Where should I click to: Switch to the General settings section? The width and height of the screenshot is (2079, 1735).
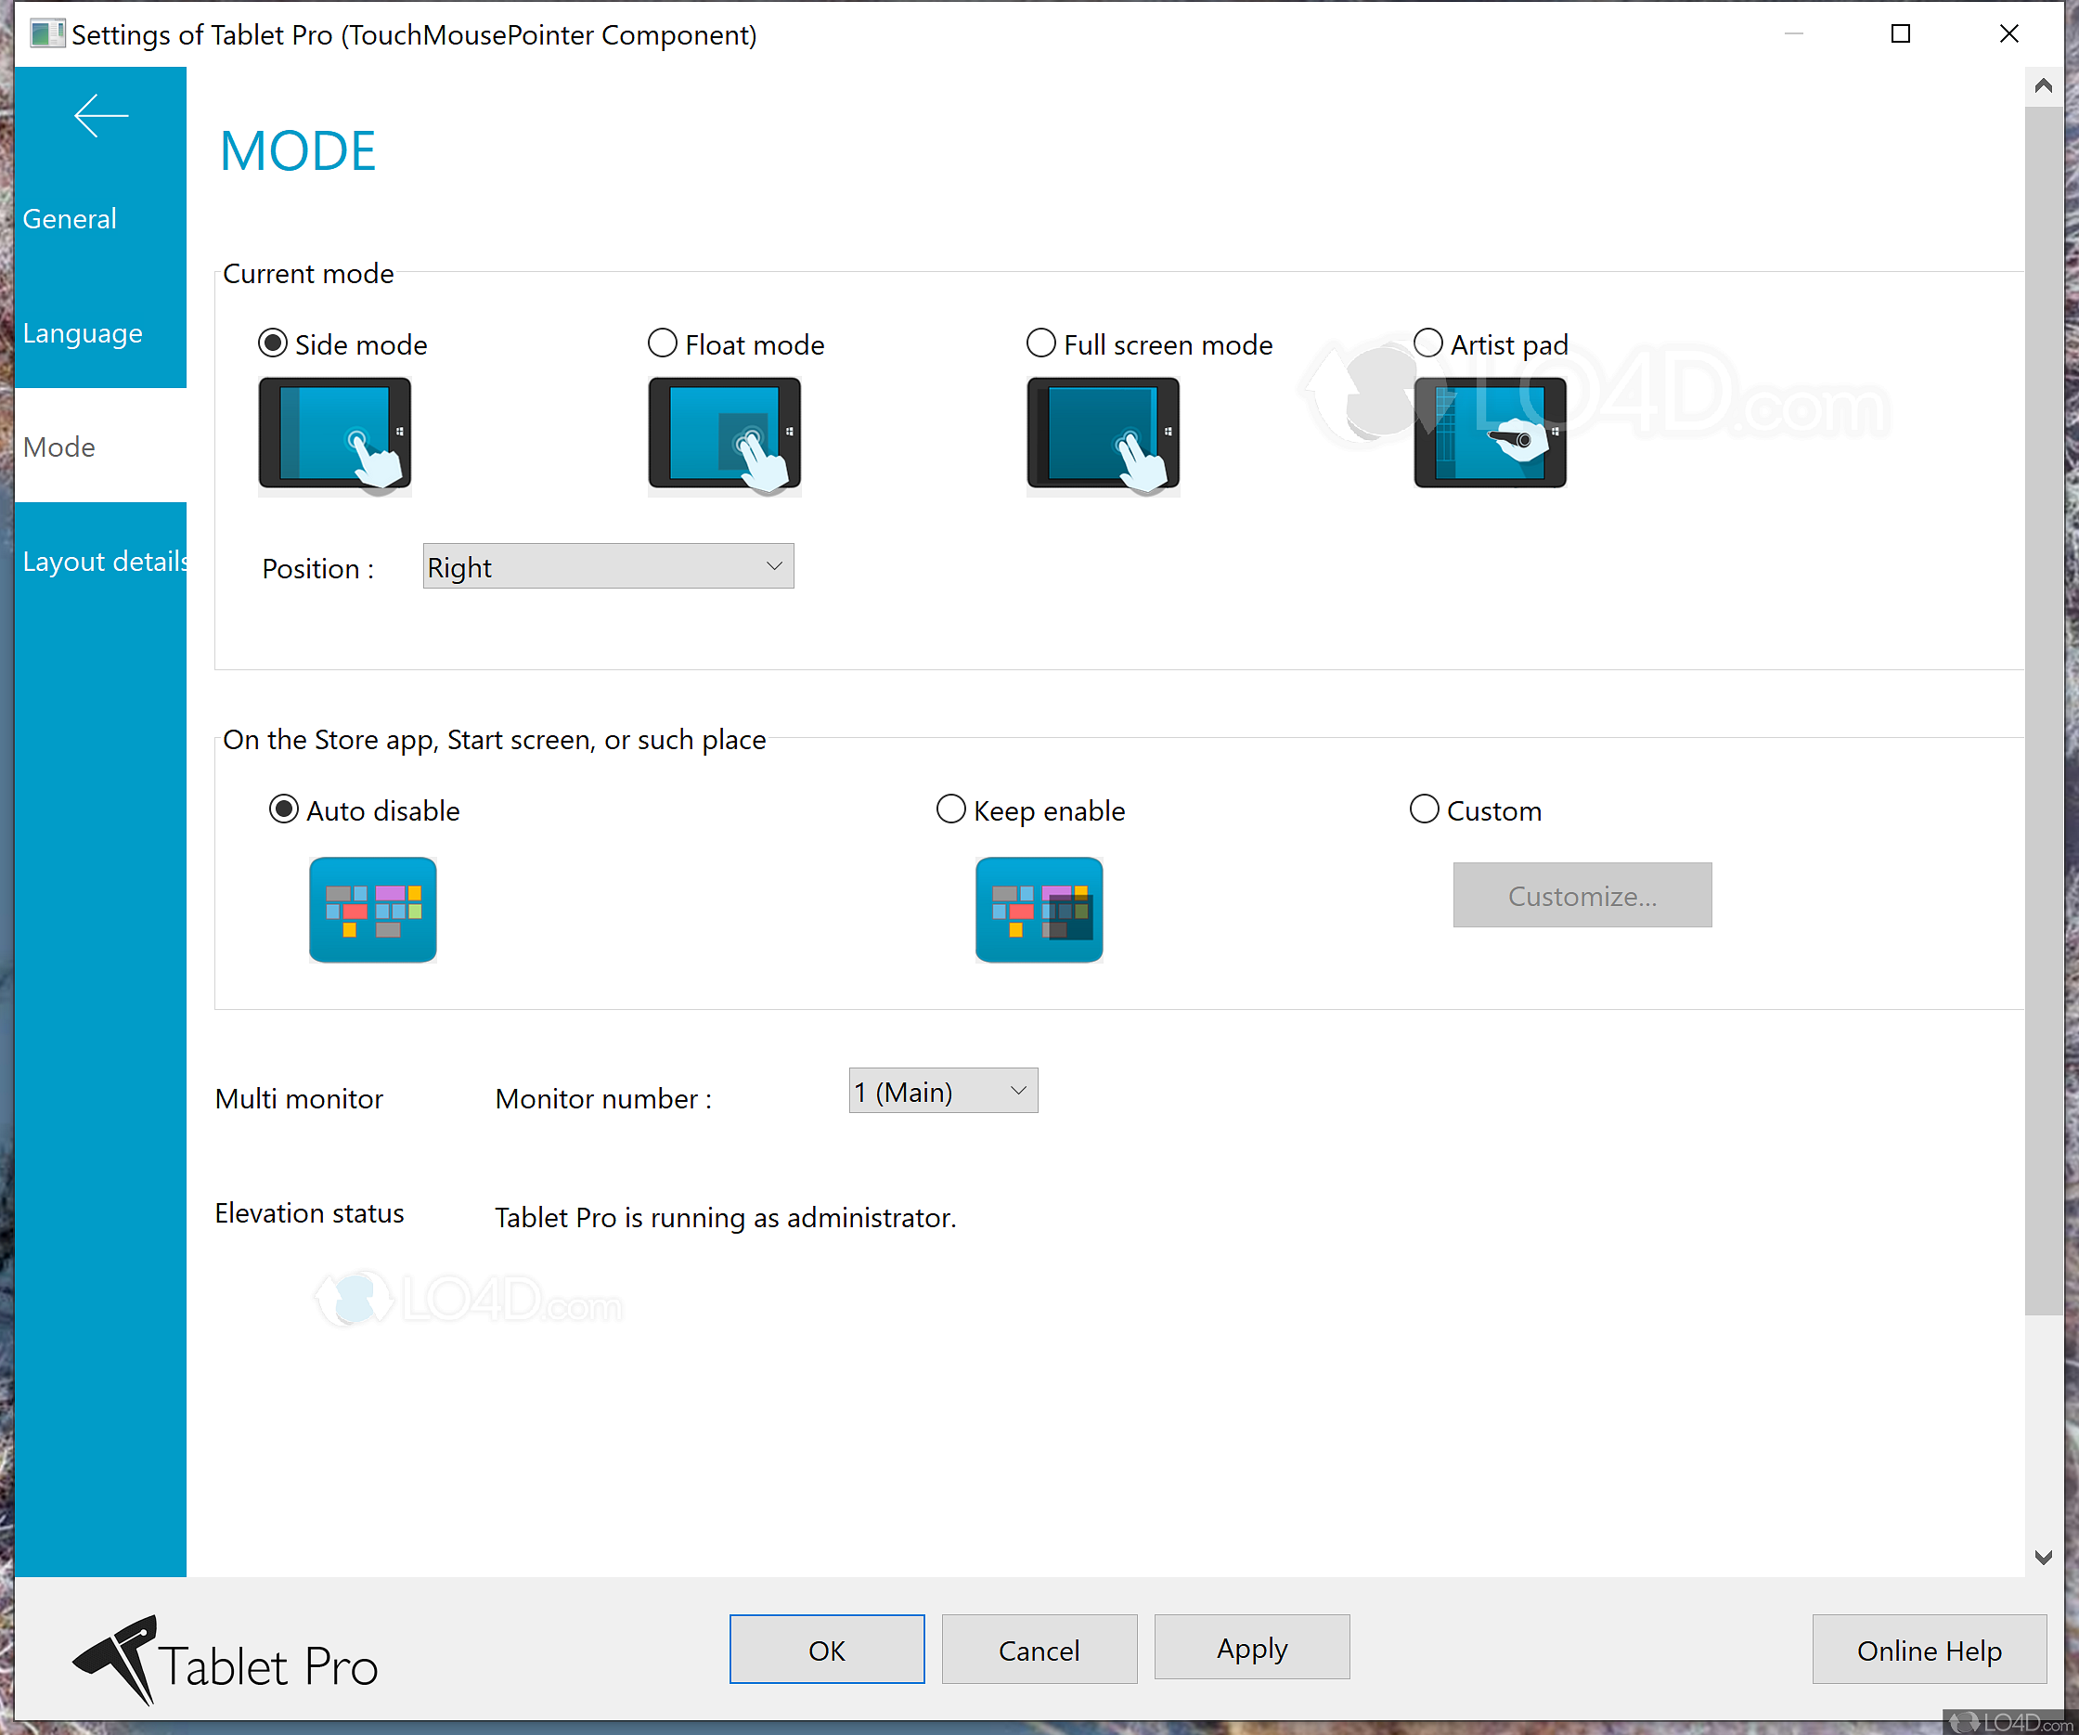pos(70,218)
